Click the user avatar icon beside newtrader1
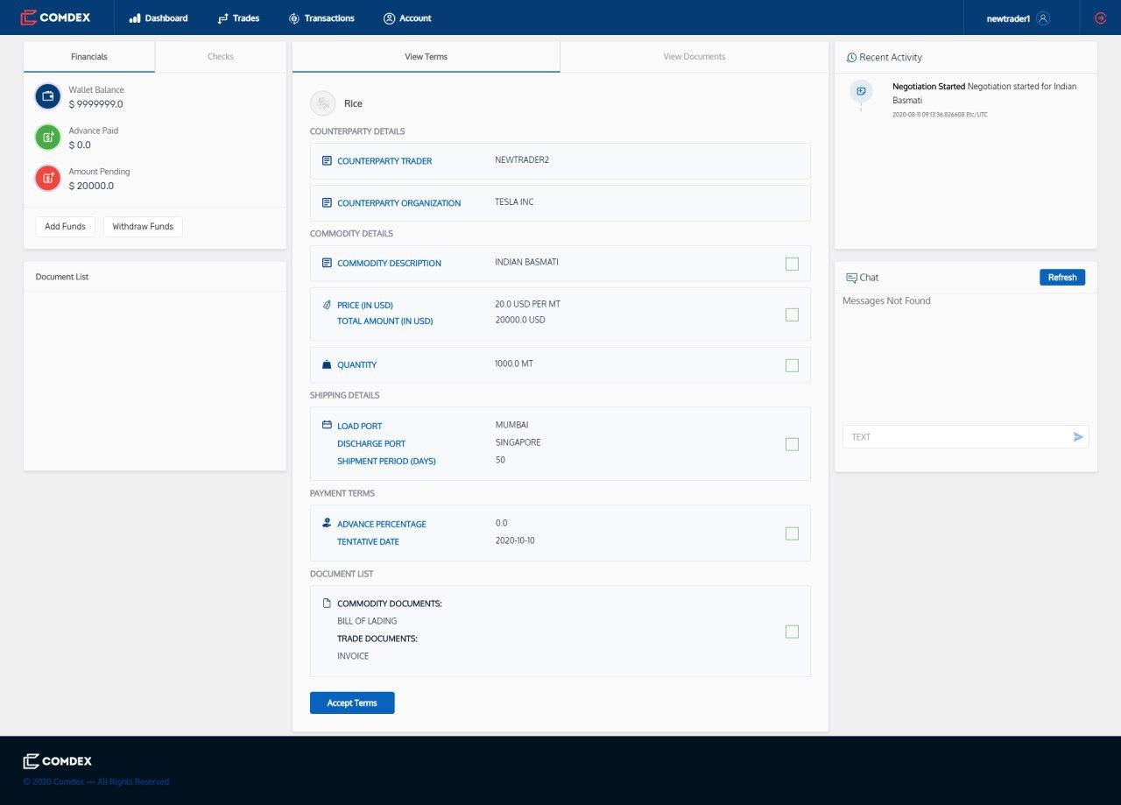This screenshot has width=1121, height=805. click(1042, 18)
